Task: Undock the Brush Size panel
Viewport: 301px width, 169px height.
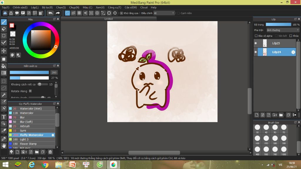Action: click(x=295, y=122)
